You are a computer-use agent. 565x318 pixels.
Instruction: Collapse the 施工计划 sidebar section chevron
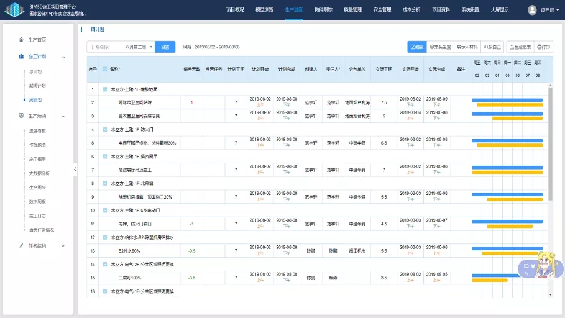tap(63, 57)
